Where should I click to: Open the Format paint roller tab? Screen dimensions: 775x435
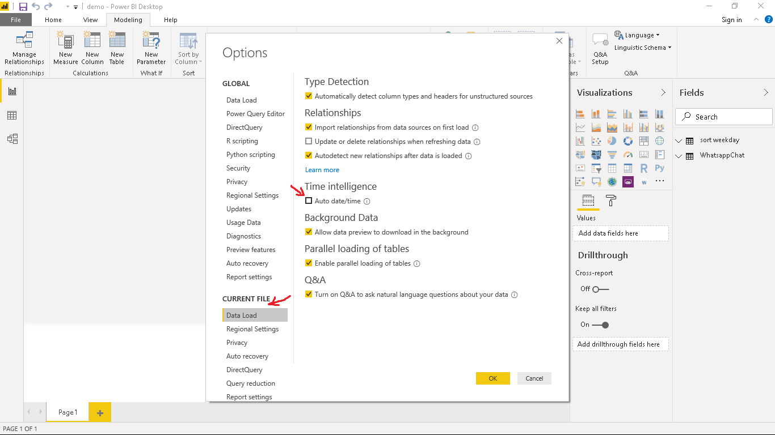click(611, 201)
